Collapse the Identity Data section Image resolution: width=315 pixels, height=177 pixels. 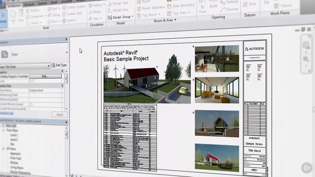63,86
